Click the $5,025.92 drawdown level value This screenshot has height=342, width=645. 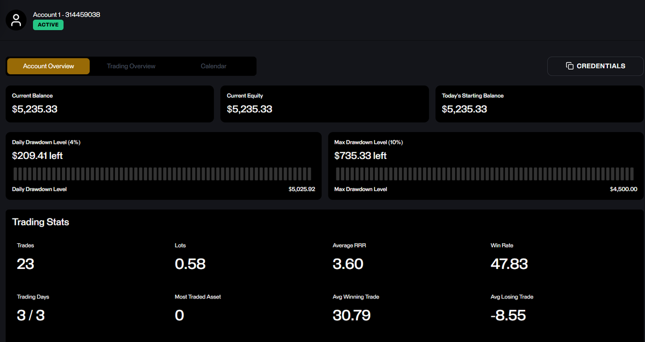pyautogui.click(x=302, y=190)
